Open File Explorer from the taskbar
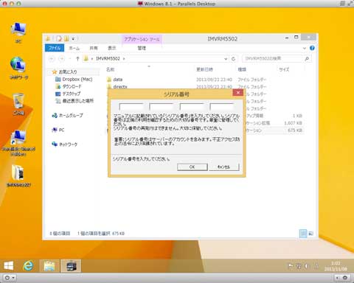 pyautogui.click(x=49, y=266)
